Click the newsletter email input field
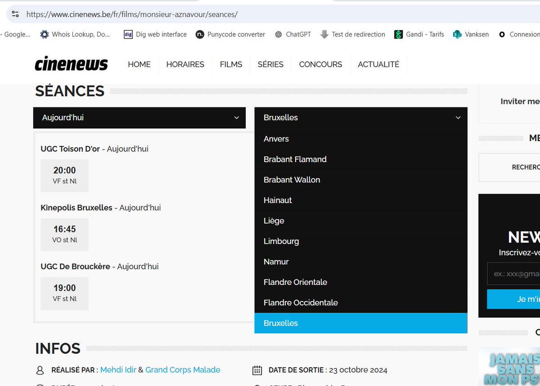The width and height of the screenshot is (540, 386). click(513, 274)
